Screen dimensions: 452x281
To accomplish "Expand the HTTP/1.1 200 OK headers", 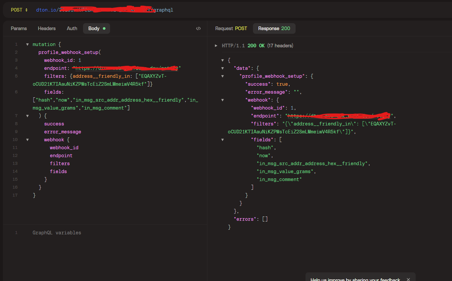I will pyautogui.click(x=216, y=45).
